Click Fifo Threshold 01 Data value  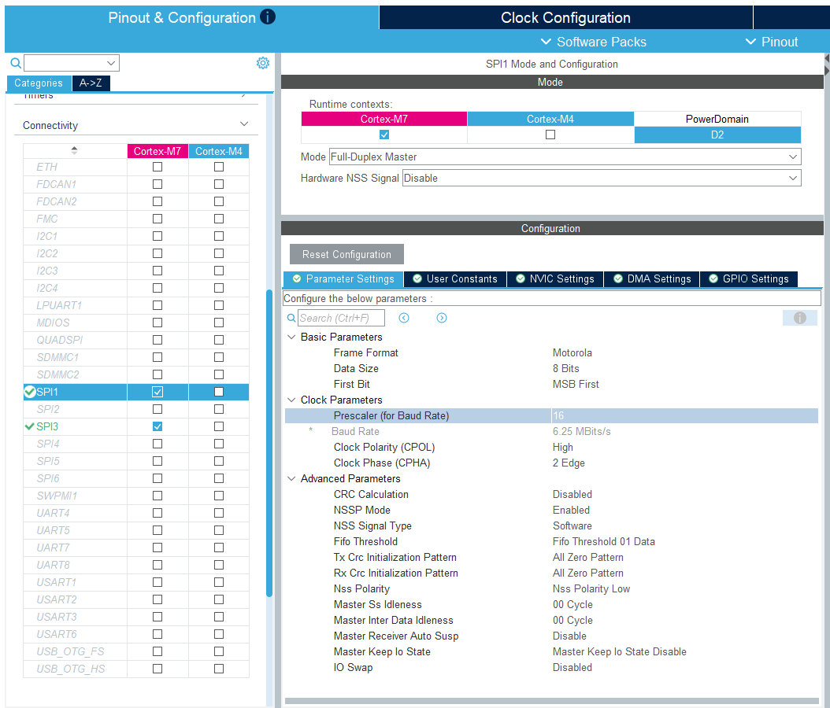tap(604, 541)
